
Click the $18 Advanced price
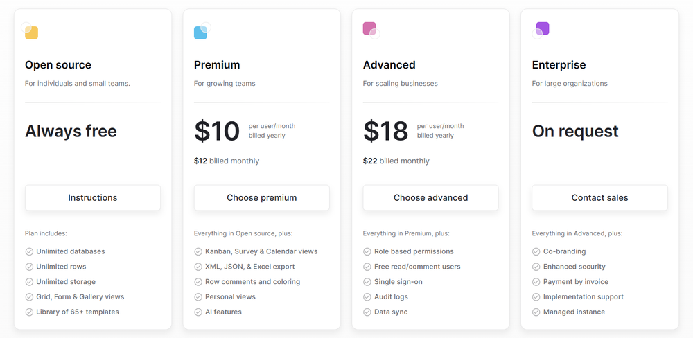[x=386, y=131]
